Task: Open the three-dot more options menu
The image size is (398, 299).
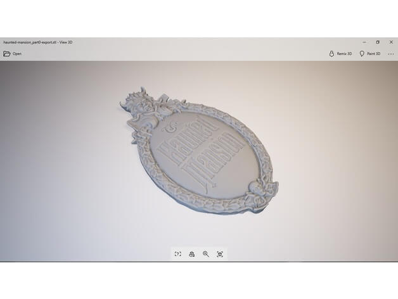Action: coord(391,54)
